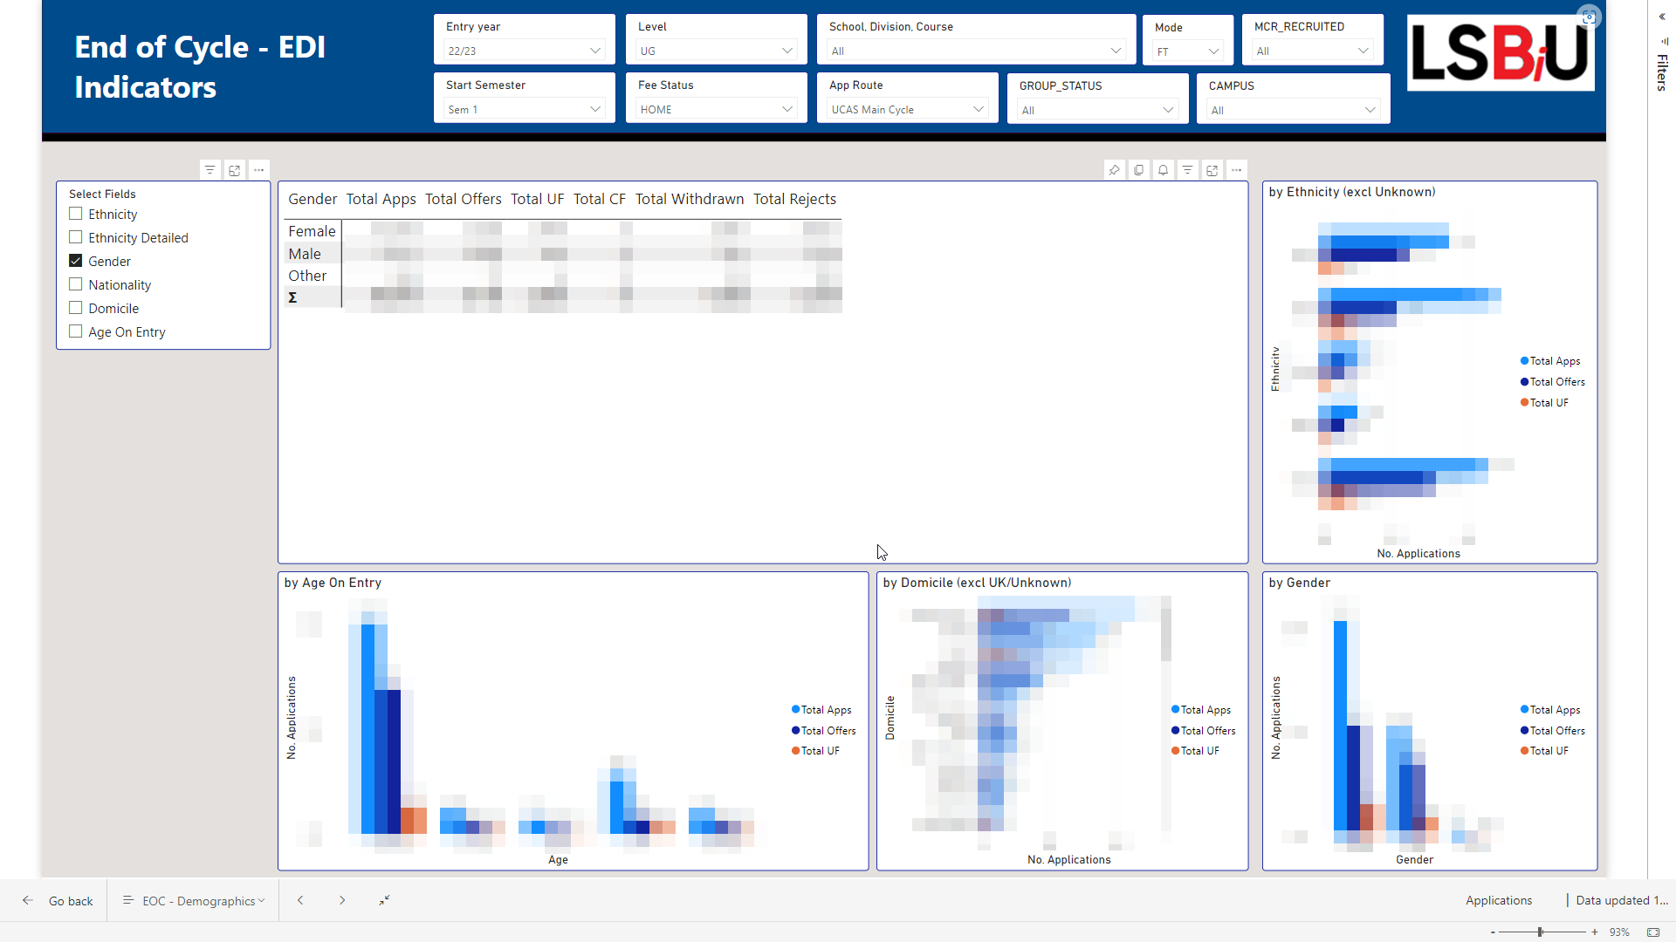Sort table by Total Offers column
The height and width of the screenshot is (942, 1676).
[x=464, y=199]
